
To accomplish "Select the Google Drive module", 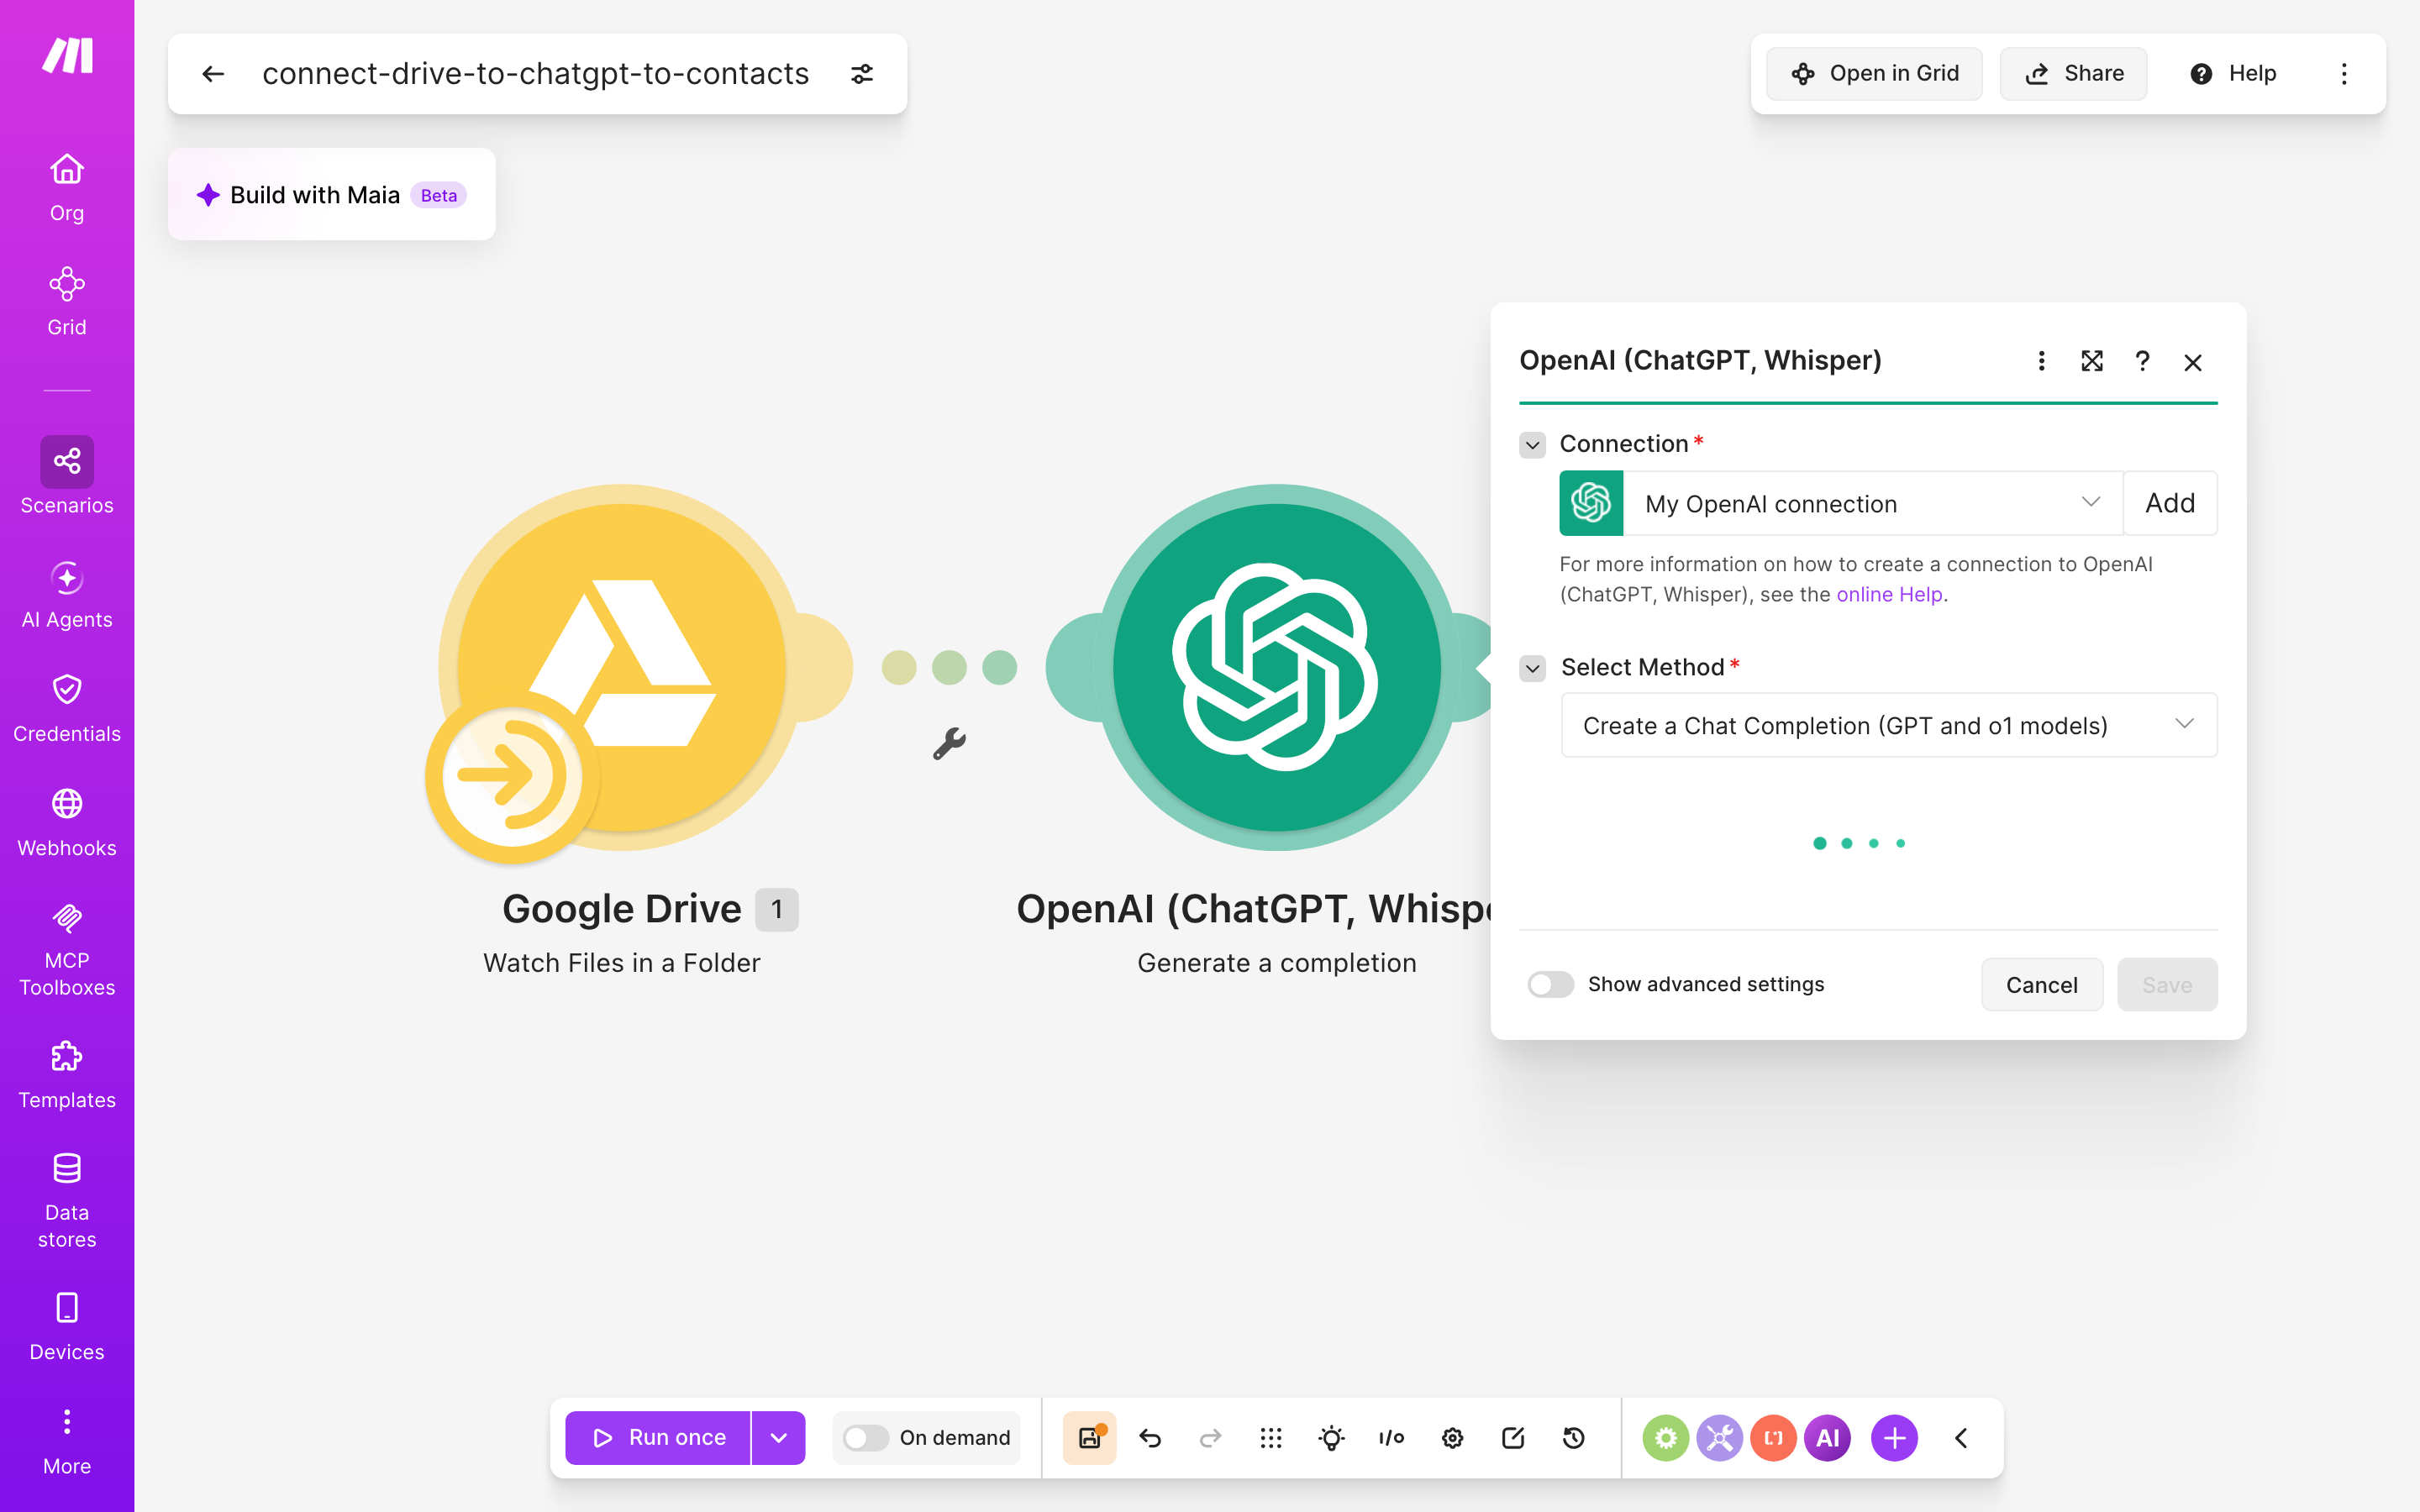I will click(622, 668).
